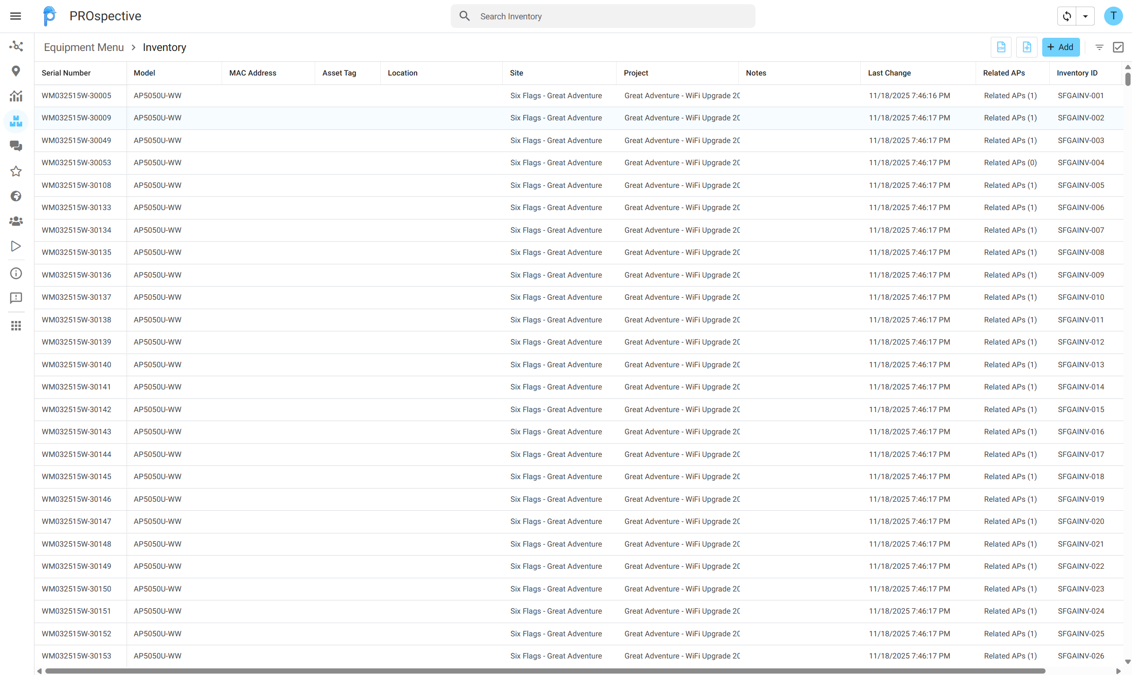
Task: Select the inventory boxes sidebar icon
Action: coord(16,121)
